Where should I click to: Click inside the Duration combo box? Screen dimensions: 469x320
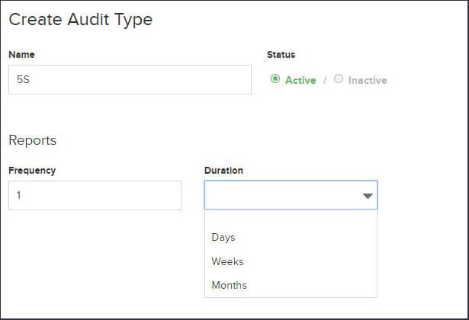[291, 195]
